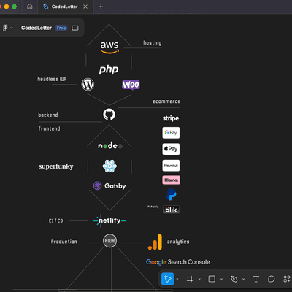Open the Actions tool at toolbar end
This screenshot has height=292, width=292.
click(x=287, y=279)
